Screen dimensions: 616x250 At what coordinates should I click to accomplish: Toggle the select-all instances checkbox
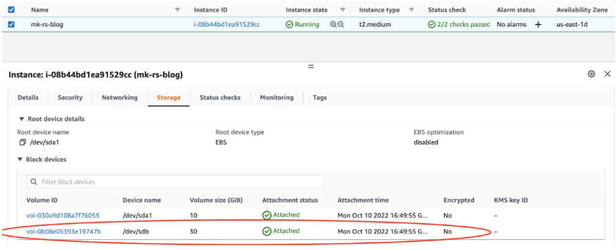click(x=11, y=10)
